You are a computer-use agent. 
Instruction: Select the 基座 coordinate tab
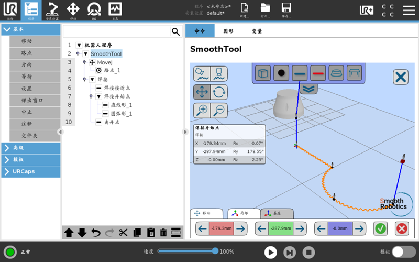pyautogui.click(x=277, y=213)
